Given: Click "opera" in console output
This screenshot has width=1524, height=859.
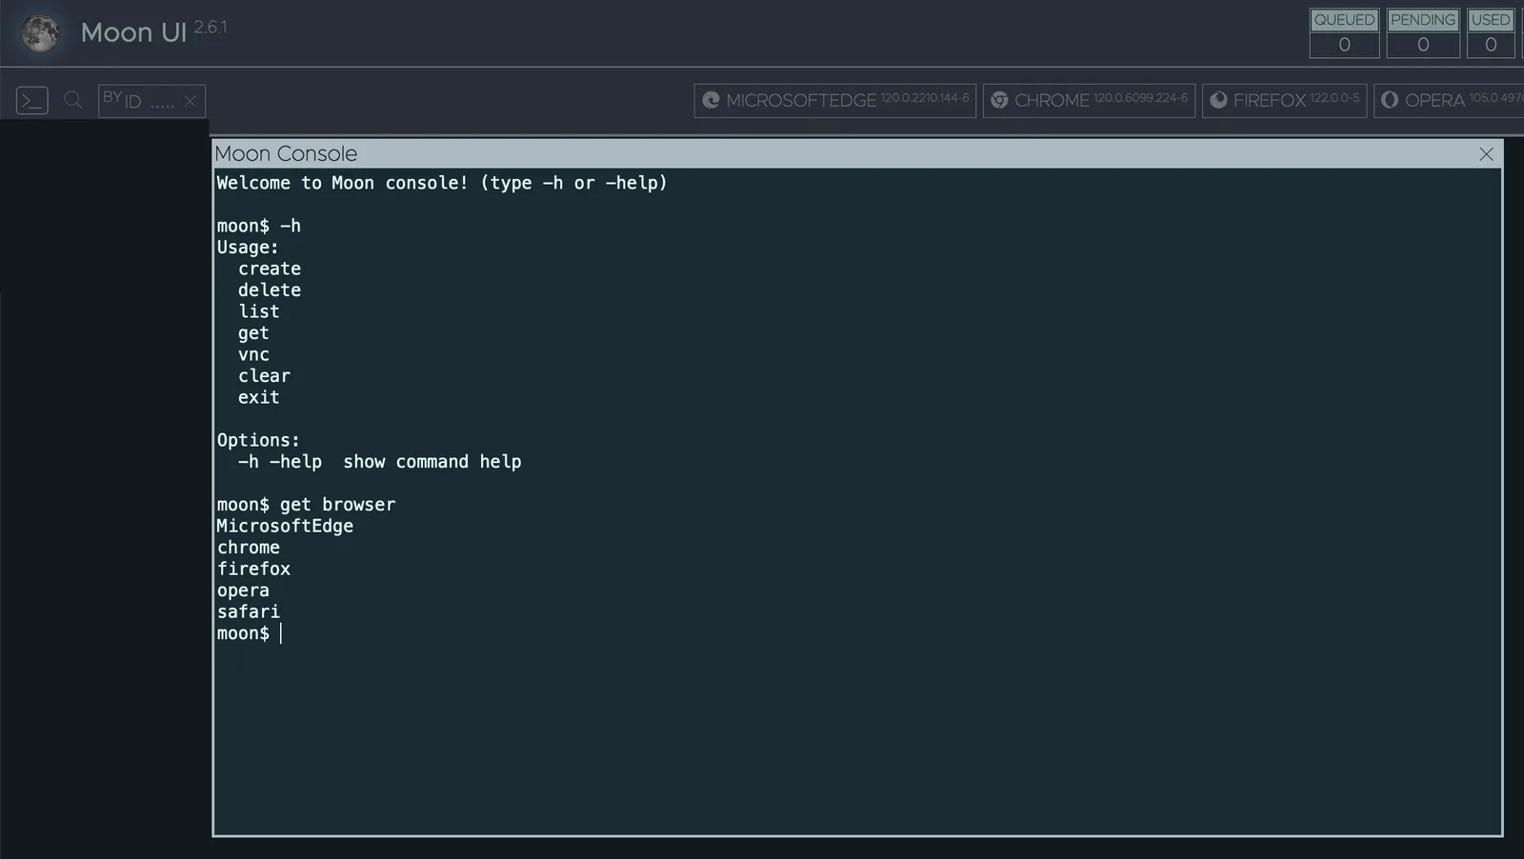Looking at the screenshot, I should 243,590.
